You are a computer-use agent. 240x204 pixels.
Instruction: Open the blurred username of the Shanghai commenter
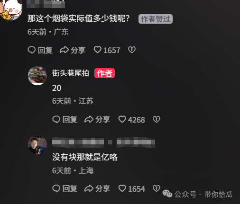[x=103, y=142]
